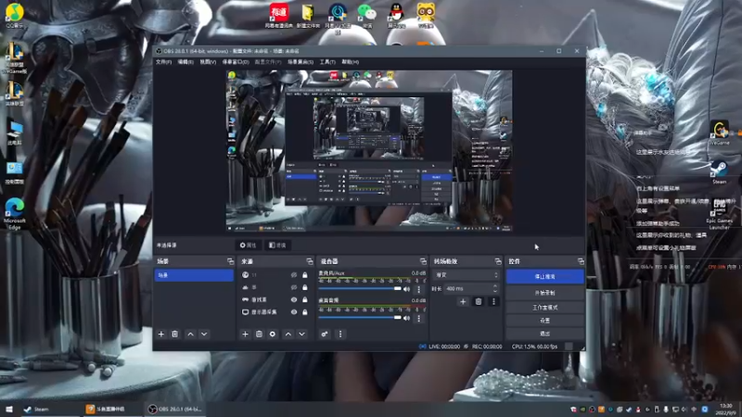The width and height of the screenshot is (742, 417).
Task: Move source up in 来源 panel
Action: click(288, 335)
